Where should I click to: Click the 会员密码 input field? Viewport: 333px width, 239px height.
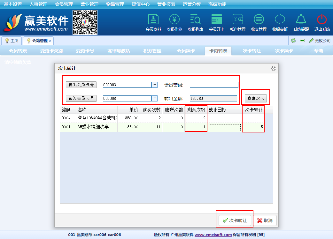(x=214, y=85)
